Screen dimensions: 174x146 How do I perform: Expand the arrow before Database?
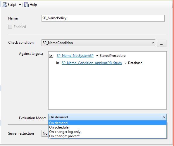pos(125,63)
